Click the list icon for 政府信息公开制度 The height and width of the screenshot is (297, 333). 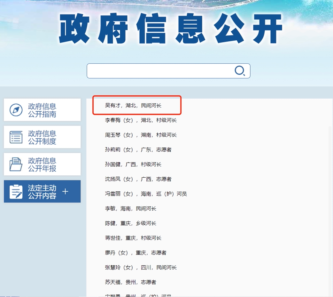[16, 137]
